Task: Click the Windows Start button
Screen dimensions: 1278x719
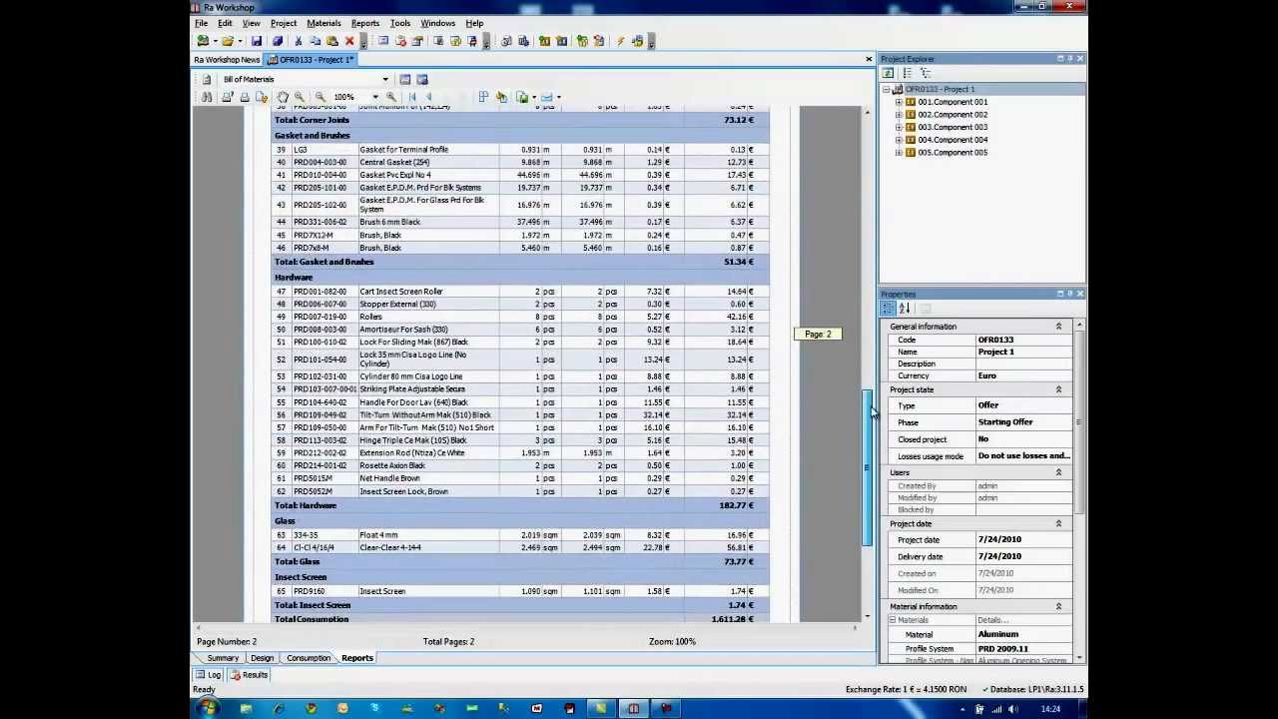Action: click(x=209, y=709)
